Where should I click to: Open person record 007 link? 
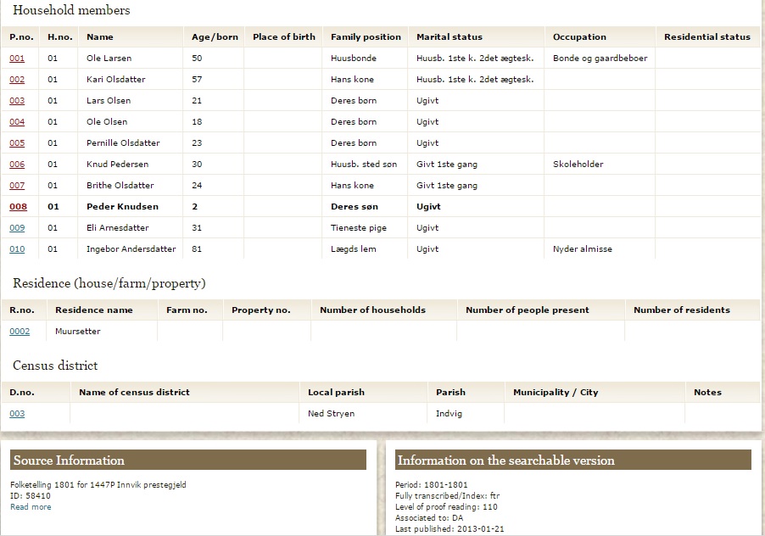[x=17, y=186]
